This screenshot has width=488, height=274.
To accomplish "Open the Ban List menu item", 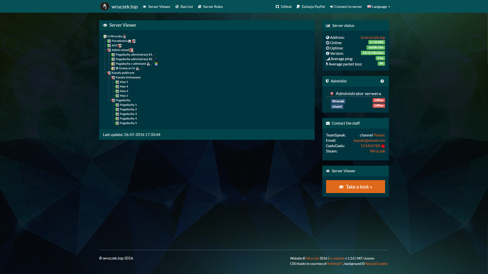I will [184, 7].
